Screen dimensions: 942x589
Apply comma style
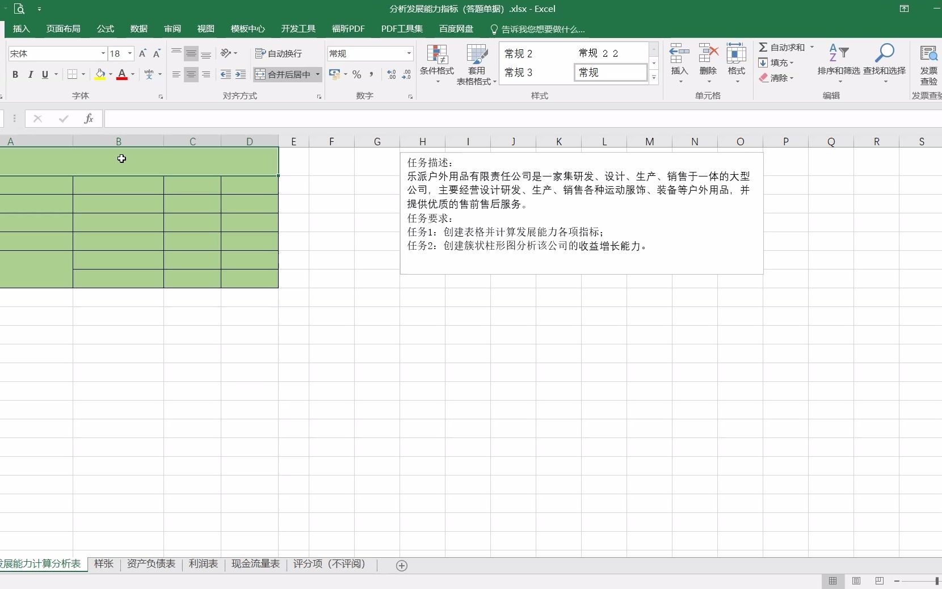(372, 74)
